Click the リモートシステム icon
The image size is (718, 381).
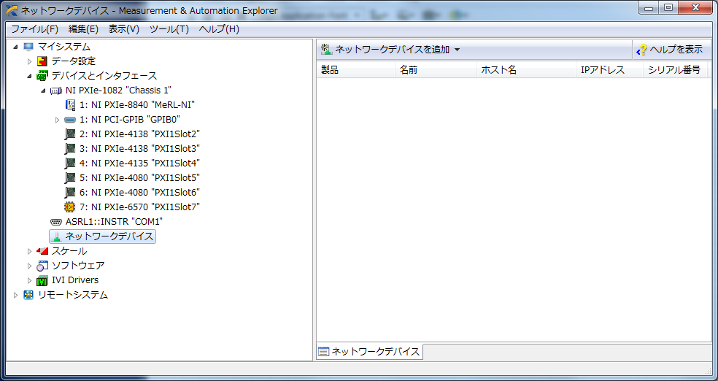coord(28,295)
